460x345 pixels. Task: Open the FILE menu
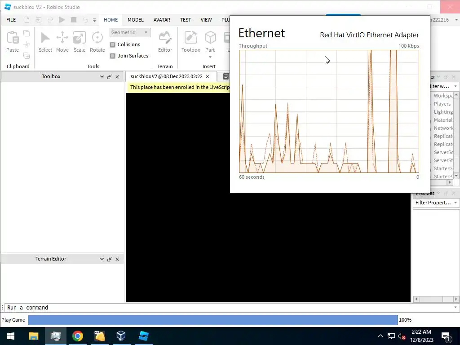(x=11, y=20)
